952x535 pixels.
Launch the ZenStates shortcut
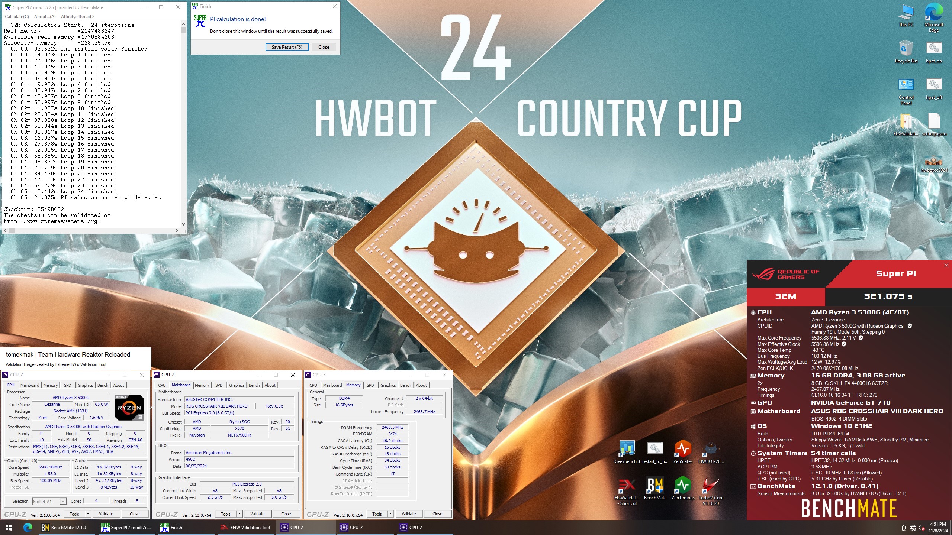click(683, 452)
